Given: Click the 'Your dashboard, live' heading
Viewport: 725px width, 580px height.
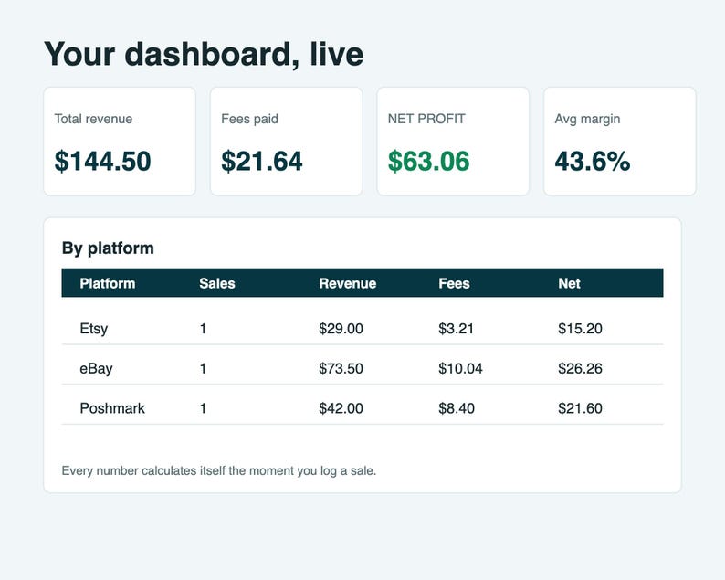Looking at the screenshot, I should click(x=204, y=55).
